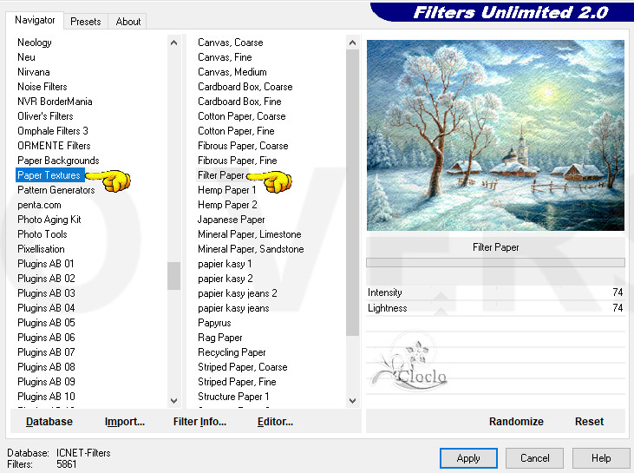Viewport: 634px width, 473px height.
Task: Click the filter list scroll-down arrow
Action: pos(353,401)
